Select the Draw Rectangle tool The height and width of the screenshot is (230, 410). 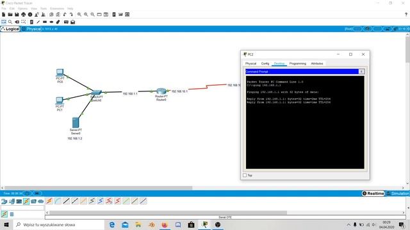coord(45,22)
